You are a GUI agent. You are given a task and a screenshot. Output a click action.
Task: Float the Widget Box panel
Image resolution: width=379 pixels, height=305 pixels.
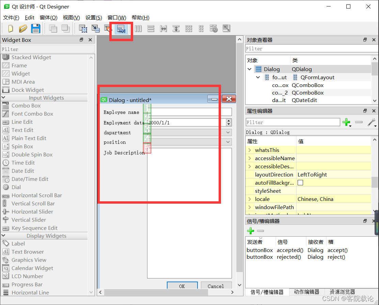[81, 40]
